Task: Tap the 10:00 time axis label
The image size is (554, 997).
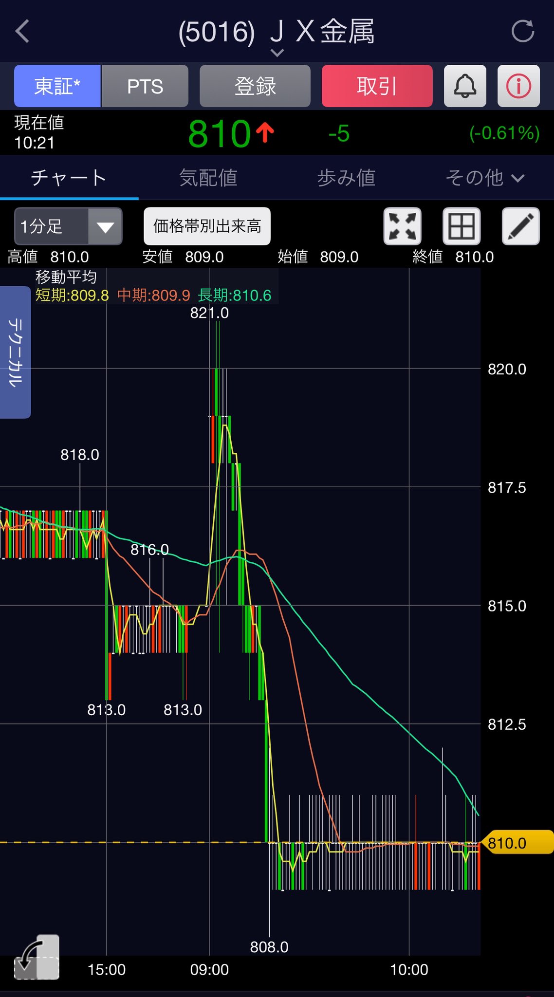Action: coord(409,970)
